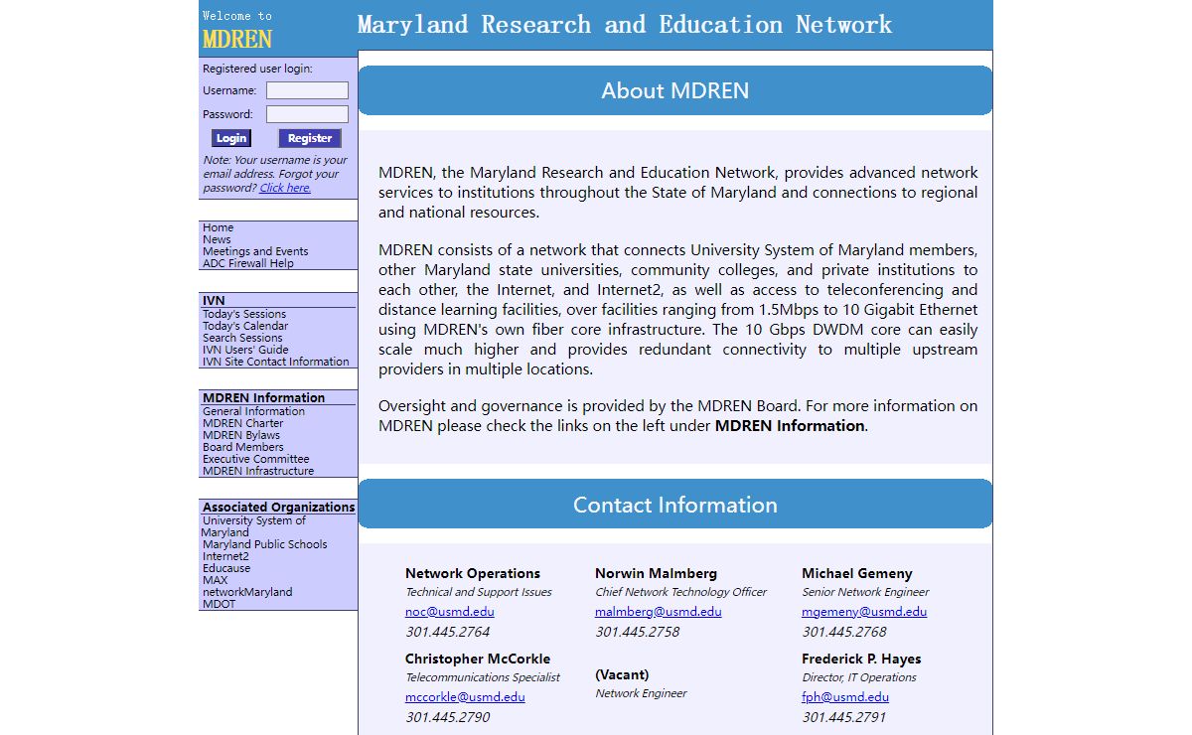Open MDREN Infrastructure link

(x=258, y=471)
